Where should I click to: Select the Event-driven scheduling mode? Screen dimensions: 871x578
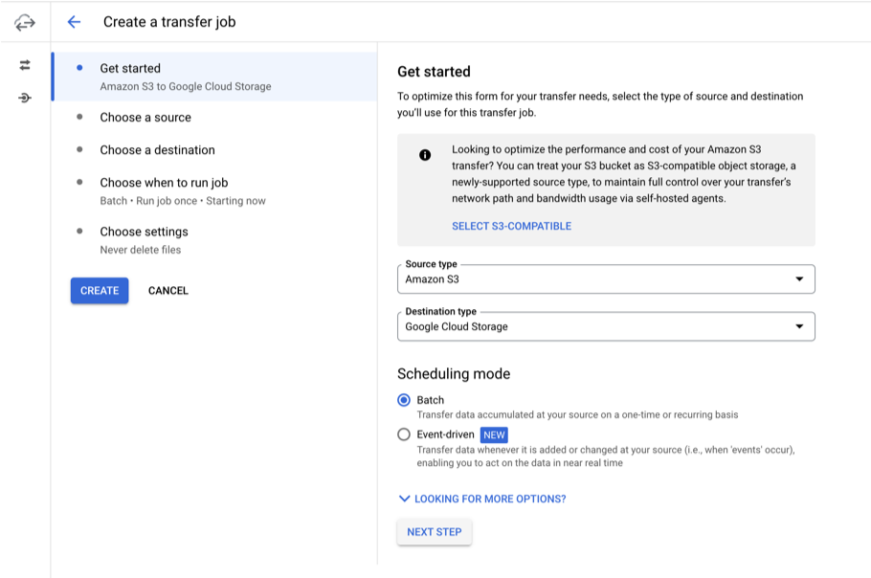(404, 434)
